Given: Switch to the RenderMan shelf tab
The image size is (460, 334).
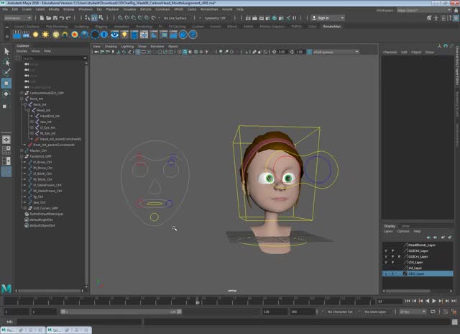Looking at the screenshot, I should [331, 25].
